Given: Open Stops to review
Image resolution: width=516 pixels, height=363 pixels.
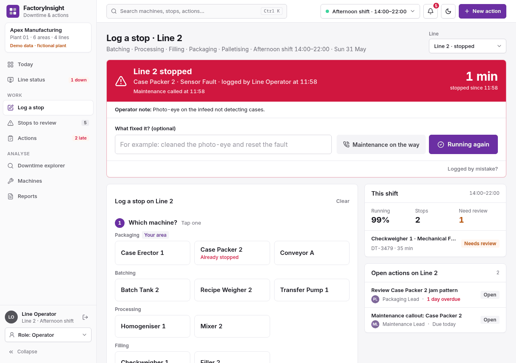Looking at the screenshot, I should coord(48,123).
